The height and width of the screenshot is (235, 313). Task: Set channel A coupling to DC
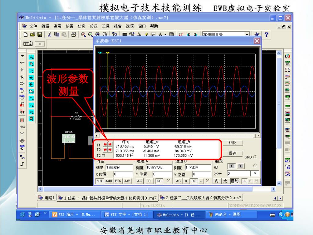(x=159, y=181)
